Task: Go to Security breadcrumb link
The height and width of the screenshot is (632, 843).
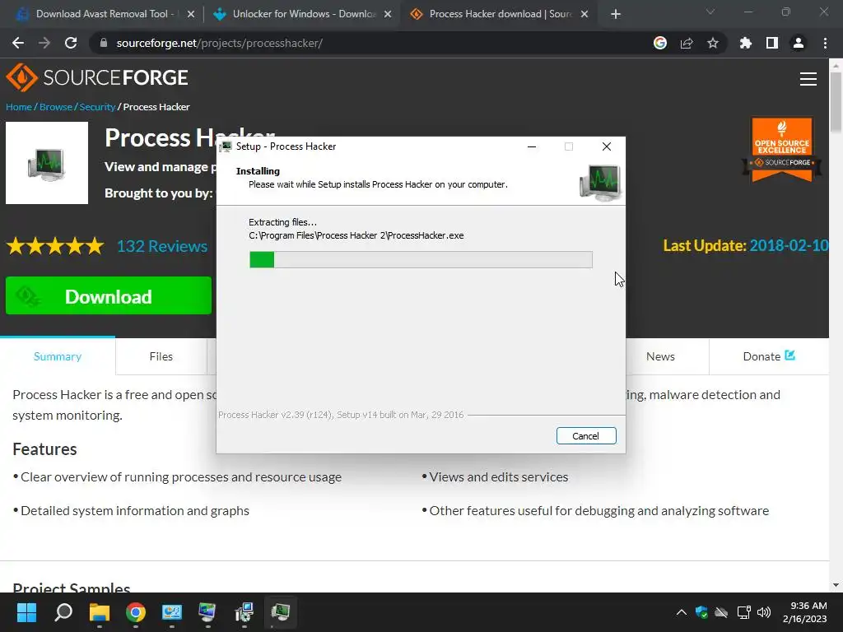Action: [x=97, y=107]
